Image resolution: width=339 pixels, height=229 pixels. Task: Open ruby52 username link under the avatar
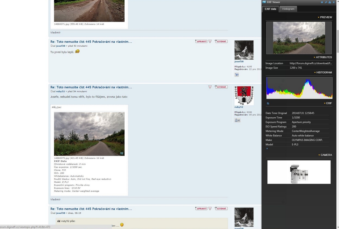click(x=239, y=107)
